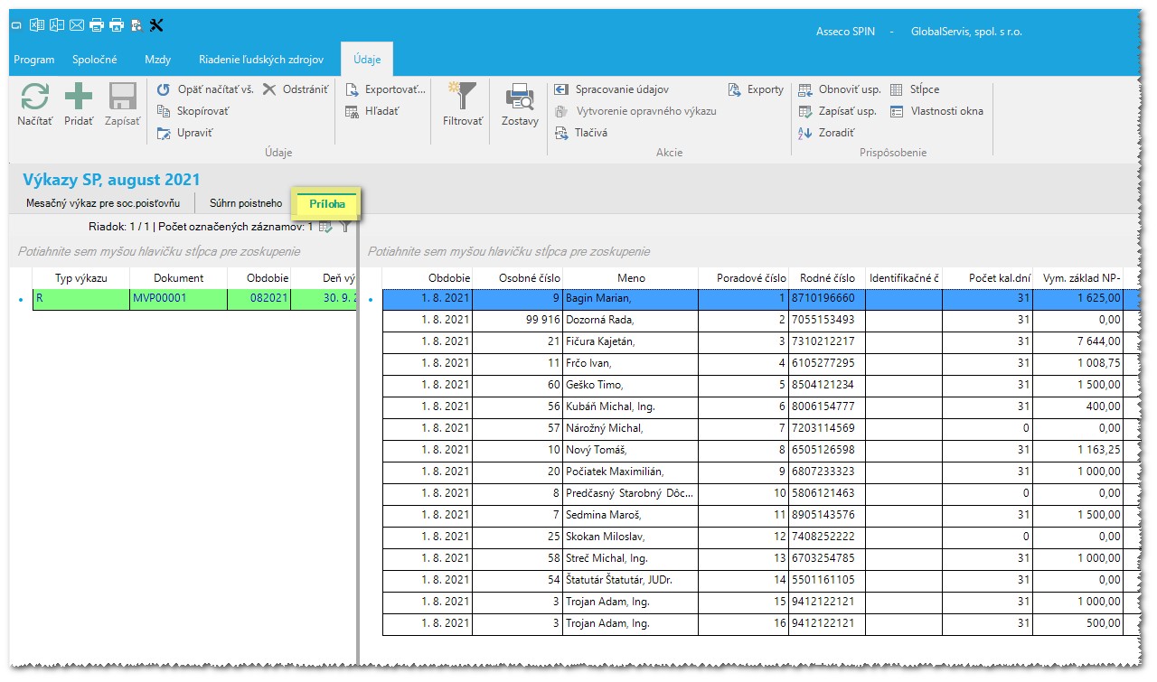This screenshot has height=682, width=1157.
Task: Click Stĺpce columns item
Action: click(915, 89)
